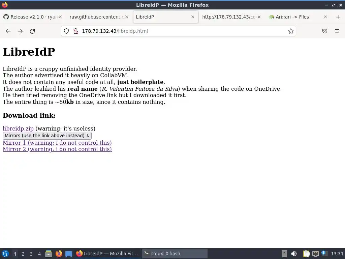345x259 pixels.
Task: Switch to the http://178.79.132.43/co tab
Action: pos(232,17)
